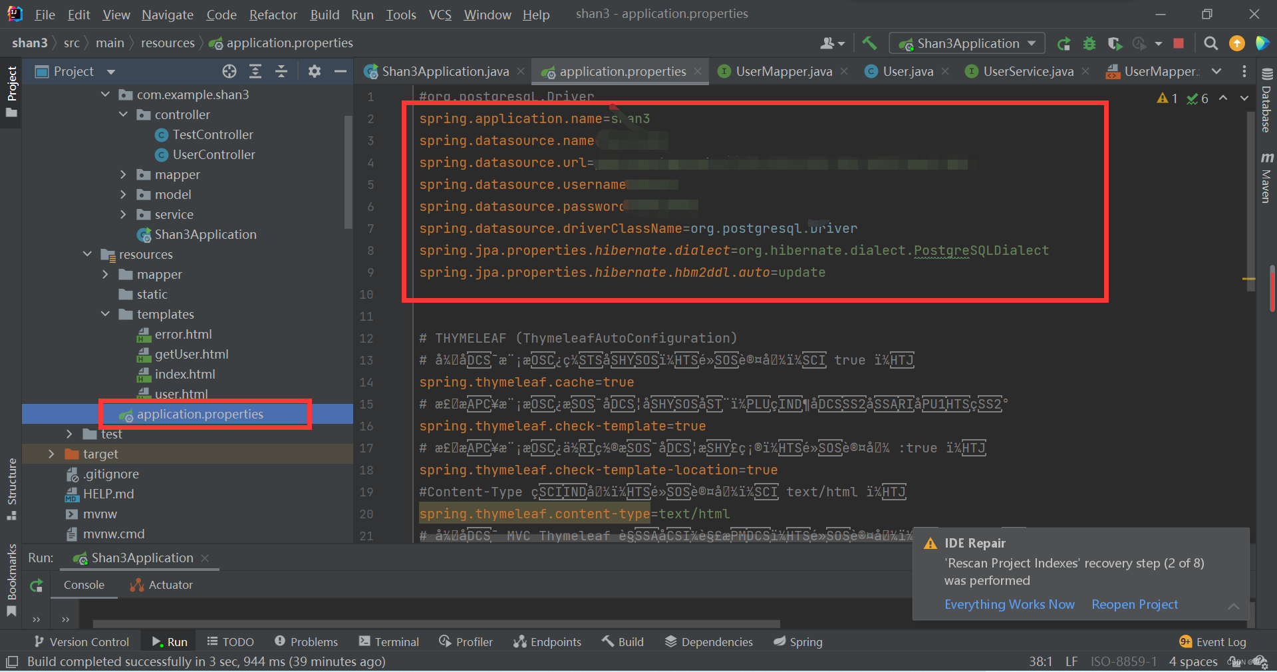1277x672 pixels.
Task: Open Version Control tool window
Action: click(81, 641)
